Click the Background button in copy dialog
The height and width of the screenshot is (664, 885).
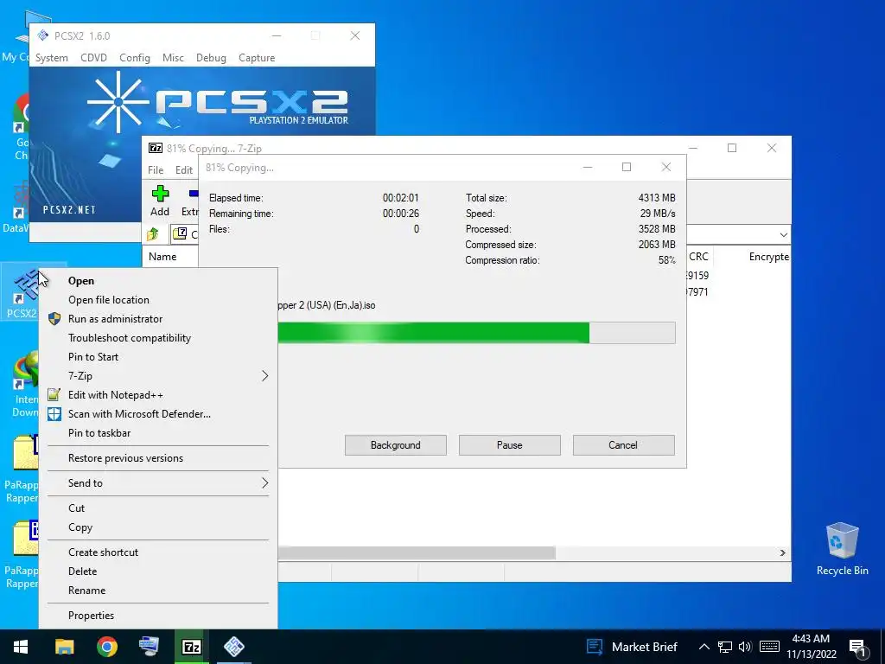396,445
